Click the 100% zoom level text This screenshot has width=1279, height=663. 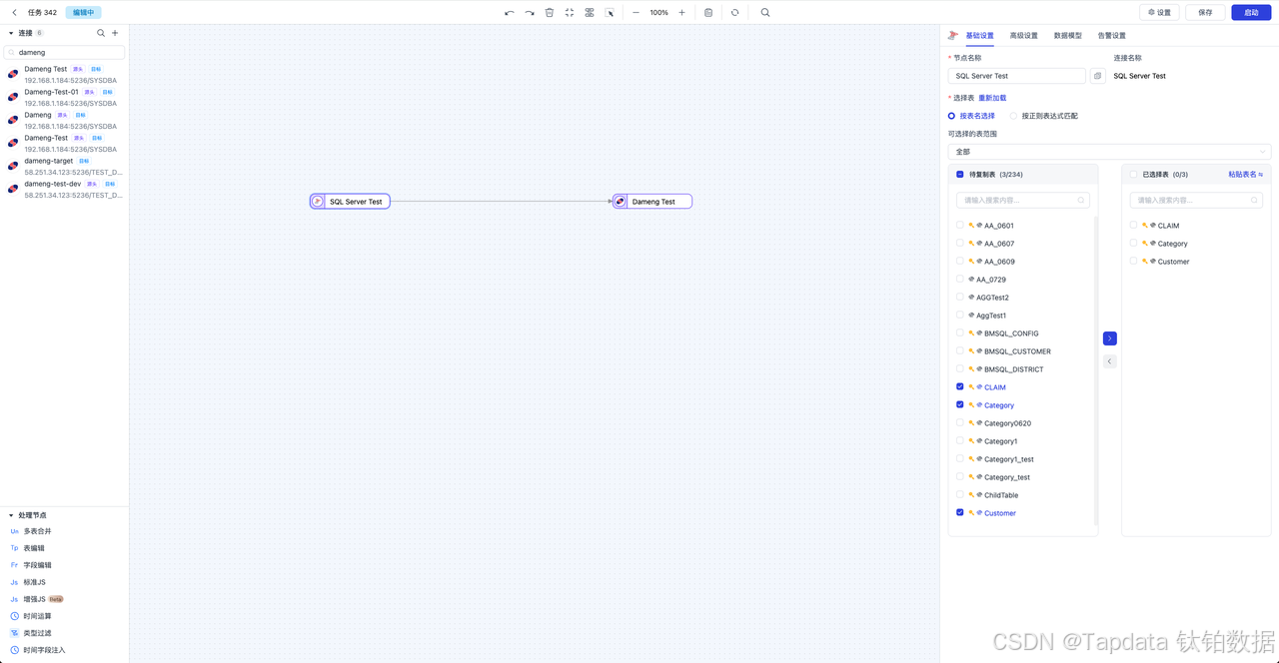(x=658, y=13)
